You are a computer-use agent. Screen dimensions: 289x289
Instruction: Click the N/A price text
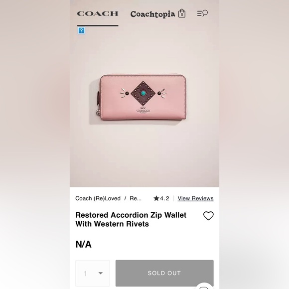coord(84,244)
